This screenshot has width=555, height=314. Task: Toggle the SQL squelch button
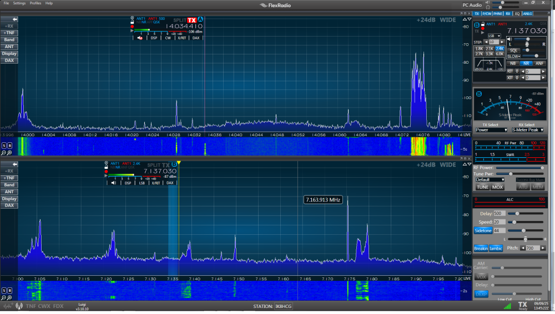pos(513,50)
